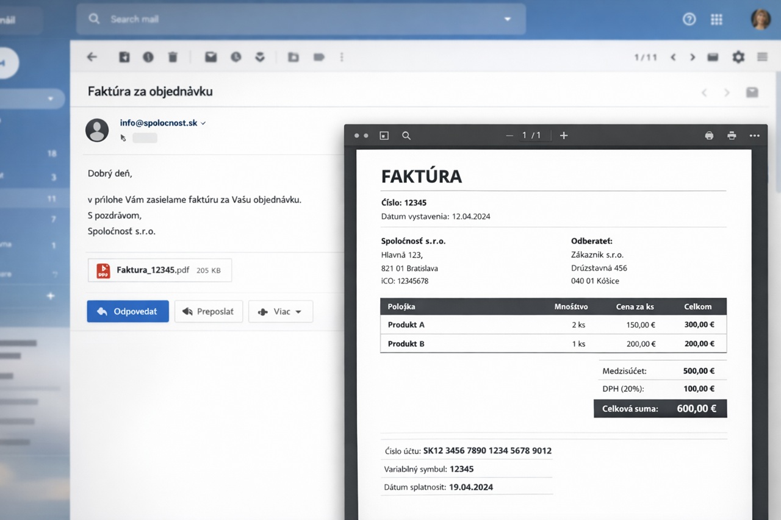Click the Preposlať forward button
781x520 pixels.
[209, 312]
